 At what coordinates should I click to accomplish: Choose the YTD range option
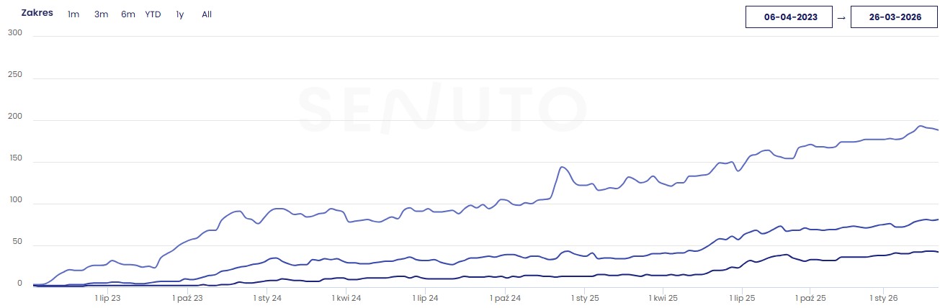point(153,14)
